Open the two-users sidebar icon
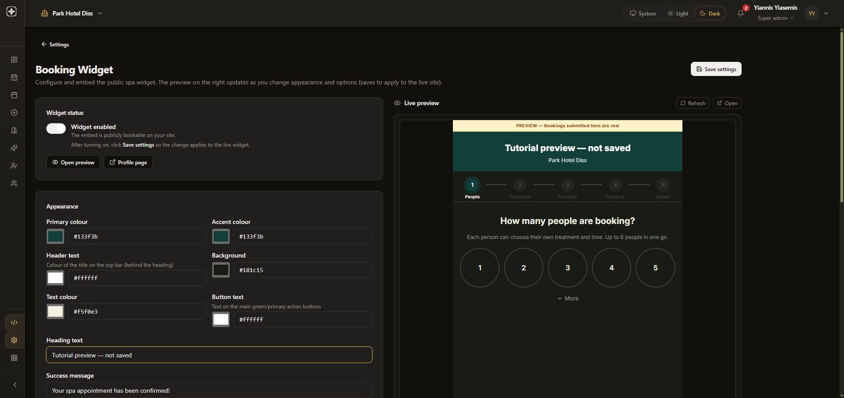This screenshot has width=844, height=398. click(14, 183)
